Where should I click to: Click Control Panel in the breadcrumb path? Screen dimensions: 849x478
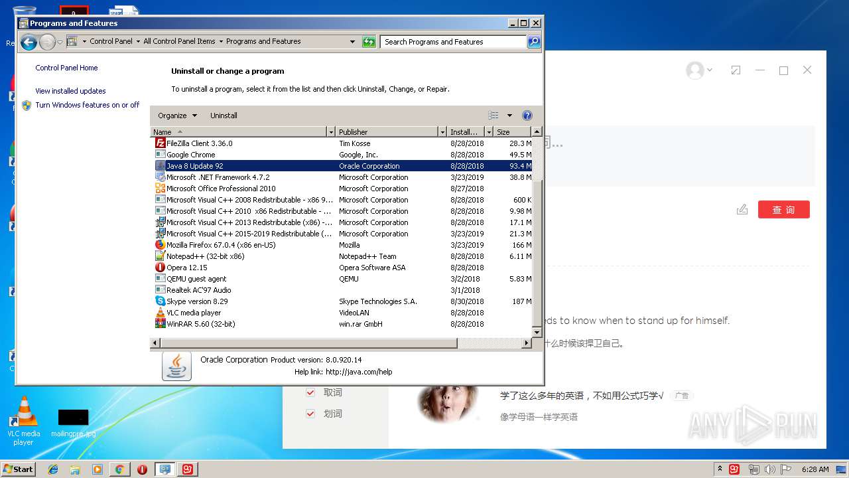click(x=111, y=41)
